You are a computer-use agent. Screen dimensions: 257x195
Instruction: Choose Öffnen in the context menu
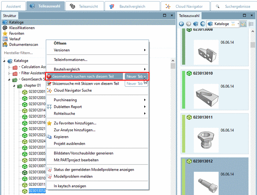60,43
